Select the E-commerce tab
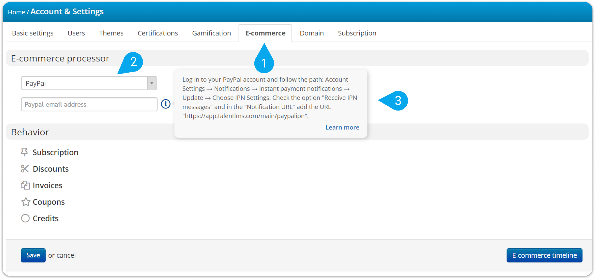The height and width of the screenshot is (279, 595). 265,33
